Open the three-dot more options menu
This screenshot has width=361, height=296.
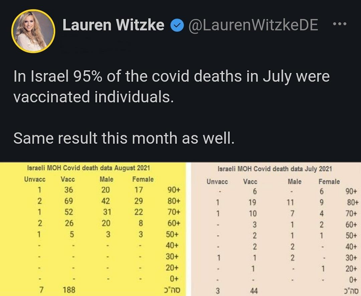click(x=340, y=24)
